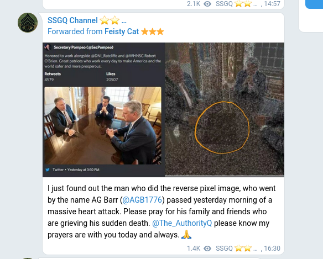323x259 pixels.
Task: Click the @AGB1776 mention
Action: (142, 200)
